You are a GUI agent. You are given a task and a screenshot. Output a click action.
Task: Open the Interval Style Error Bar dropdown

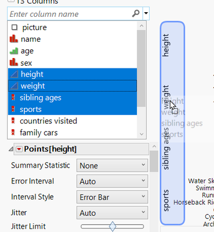(112, 197)
